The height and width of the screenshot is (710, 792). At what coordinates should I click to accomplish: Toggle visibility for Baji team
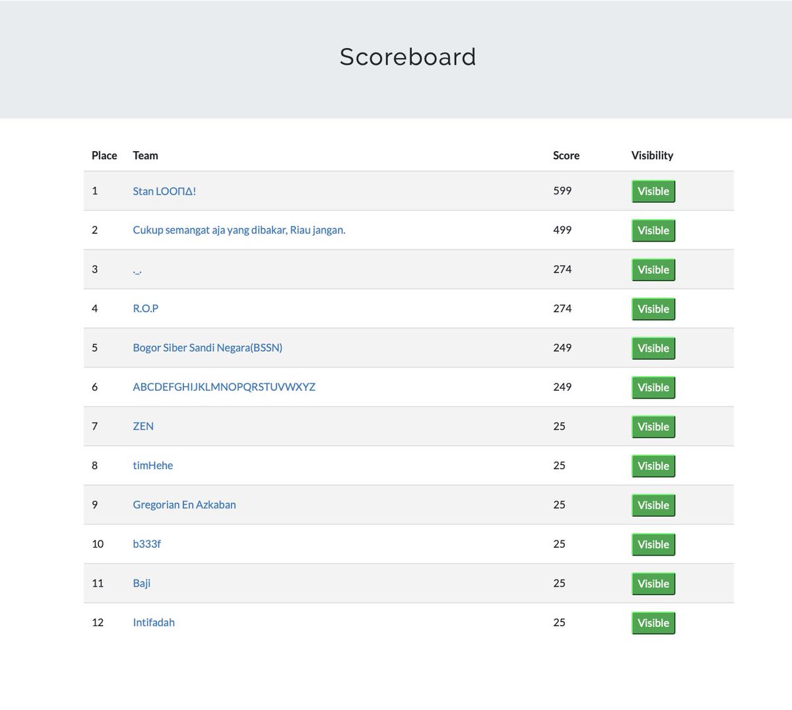[x=653, y=584]
